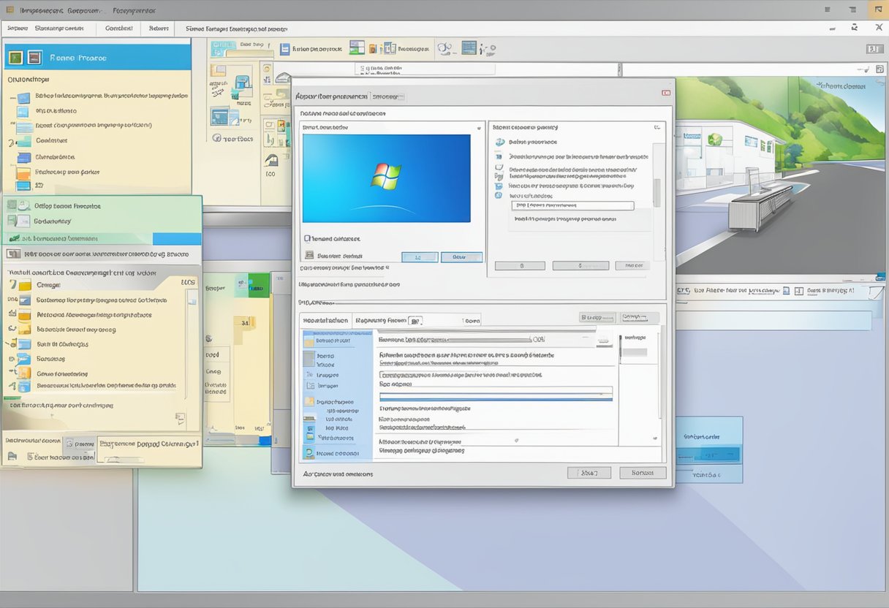Click the bottom-right button of the dialog
The width and height of the screenshot is (889, 608).
click(x=642, y=473)
